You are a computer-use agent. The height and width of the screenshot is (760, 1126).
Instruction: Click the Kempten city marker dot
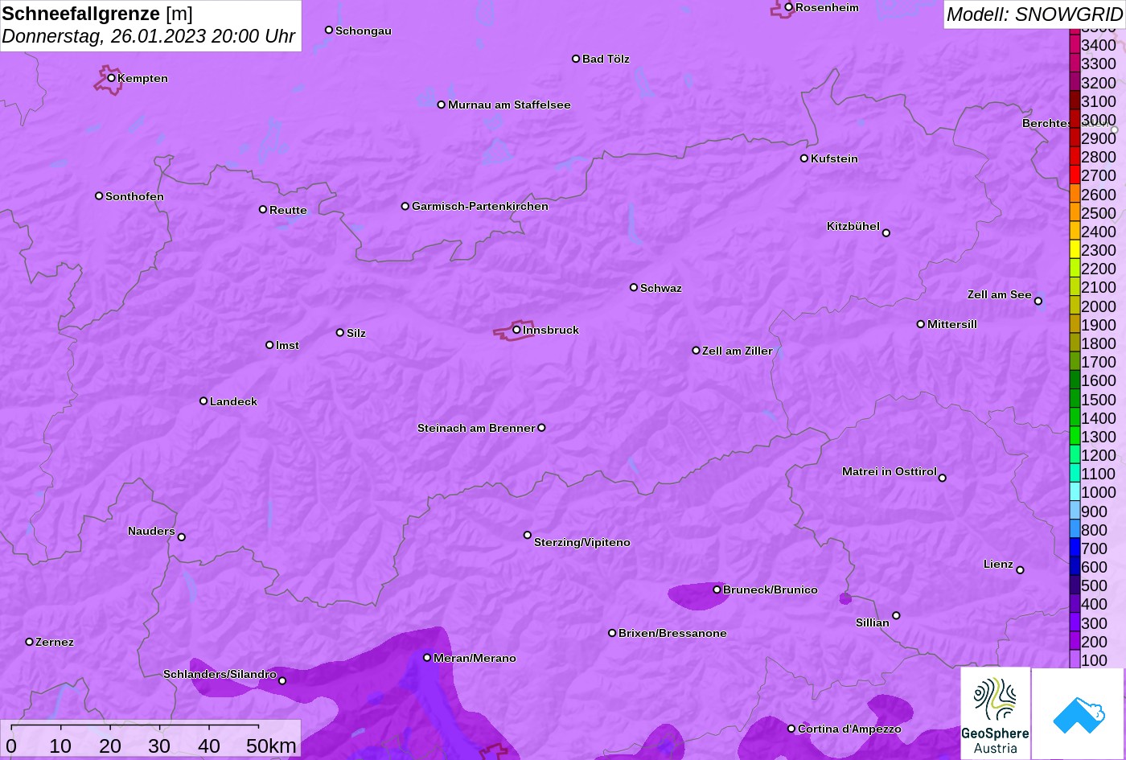[x=112, y=78]
